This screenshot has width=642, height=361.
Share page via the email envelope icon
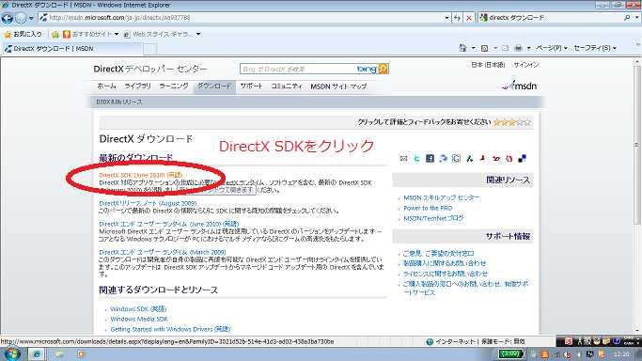(403, 158)
